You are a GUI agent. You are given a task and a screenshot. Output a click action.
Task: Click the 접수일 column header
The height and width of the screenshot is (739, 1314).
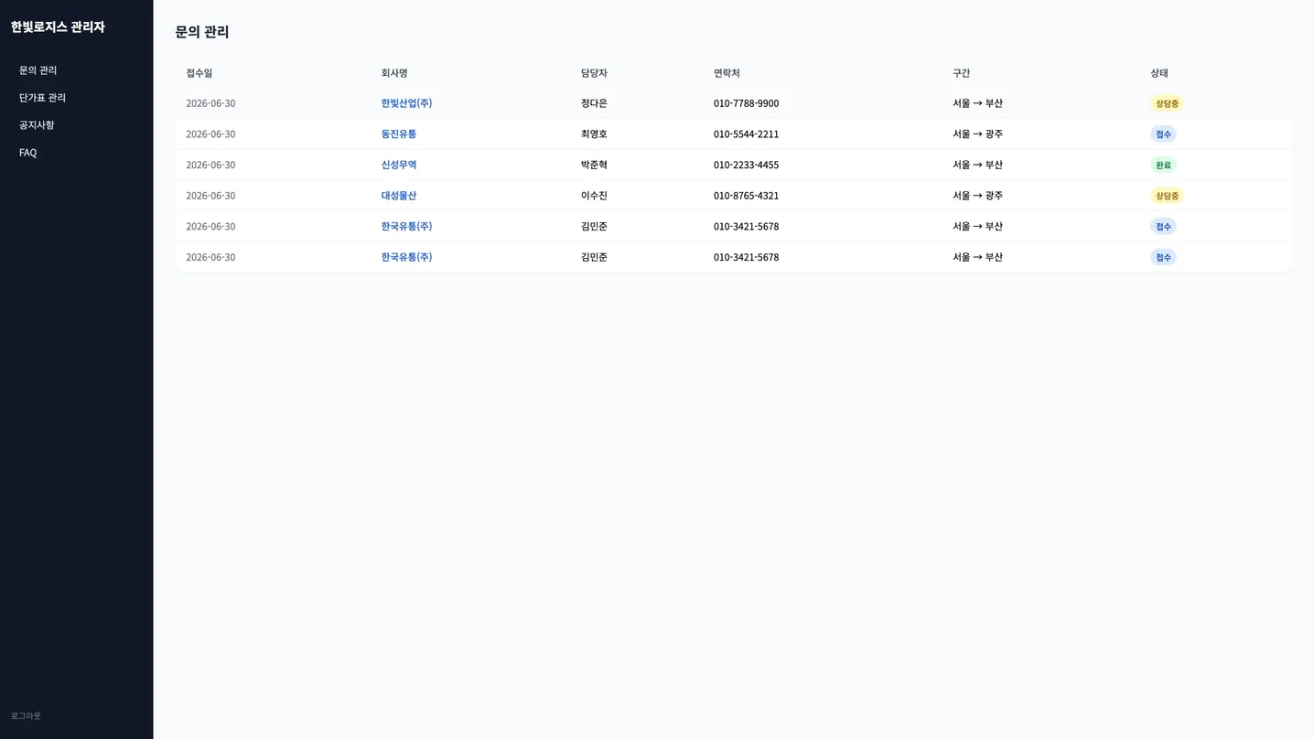(199, 73)
